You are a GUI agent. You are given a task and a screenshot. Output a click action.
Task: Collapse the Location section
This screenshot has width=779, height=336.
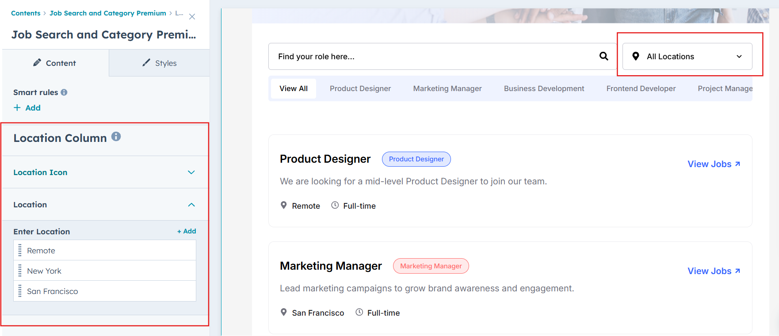[x=191, y=205]
